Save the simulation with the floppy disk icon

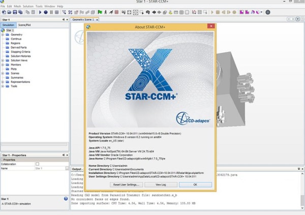coord(15,12)
